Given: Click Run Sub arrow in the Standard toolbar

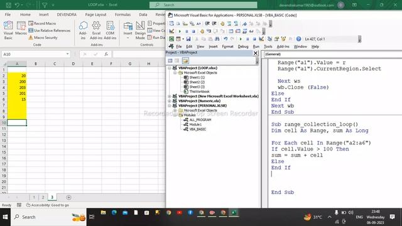Looking at the screenshot, I should tap(241, 39).
